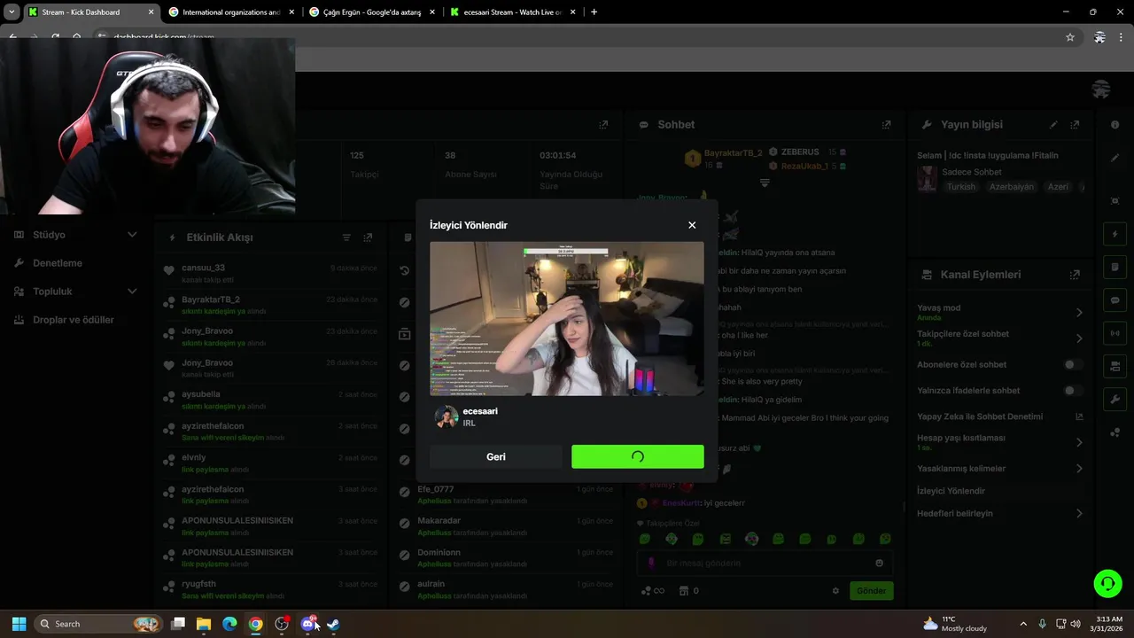Select İzleyici Yönlendir channel action
1134x638 pixels.
pyautogui.click(x=951, y=491)
